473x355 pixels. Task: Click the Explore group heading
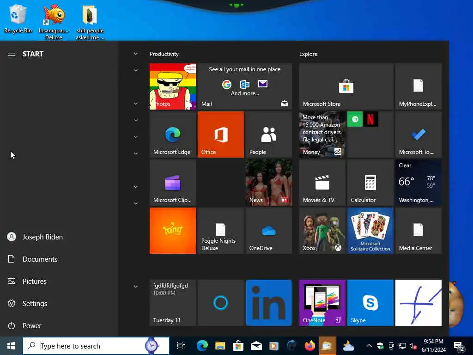308,54
